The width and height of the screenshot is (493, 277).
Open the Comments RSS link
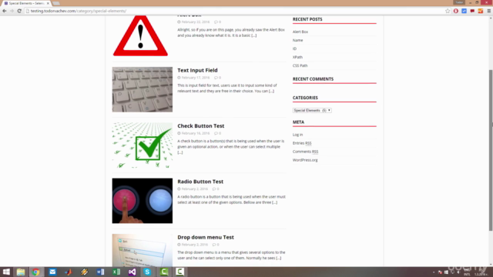pyautogui.click(x=305, y=152)
